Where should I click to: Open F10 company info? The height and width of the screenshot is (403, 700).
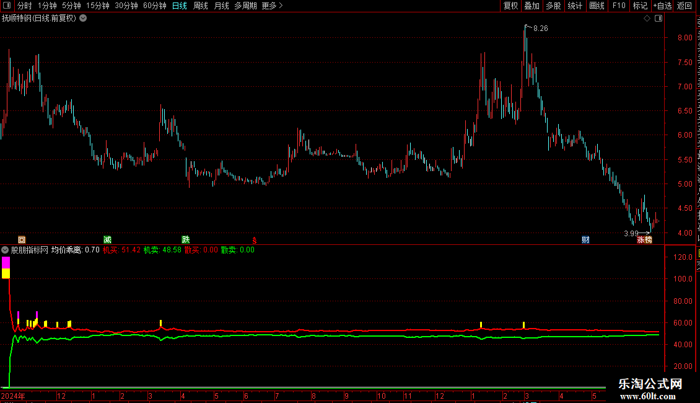pos(619,6)
